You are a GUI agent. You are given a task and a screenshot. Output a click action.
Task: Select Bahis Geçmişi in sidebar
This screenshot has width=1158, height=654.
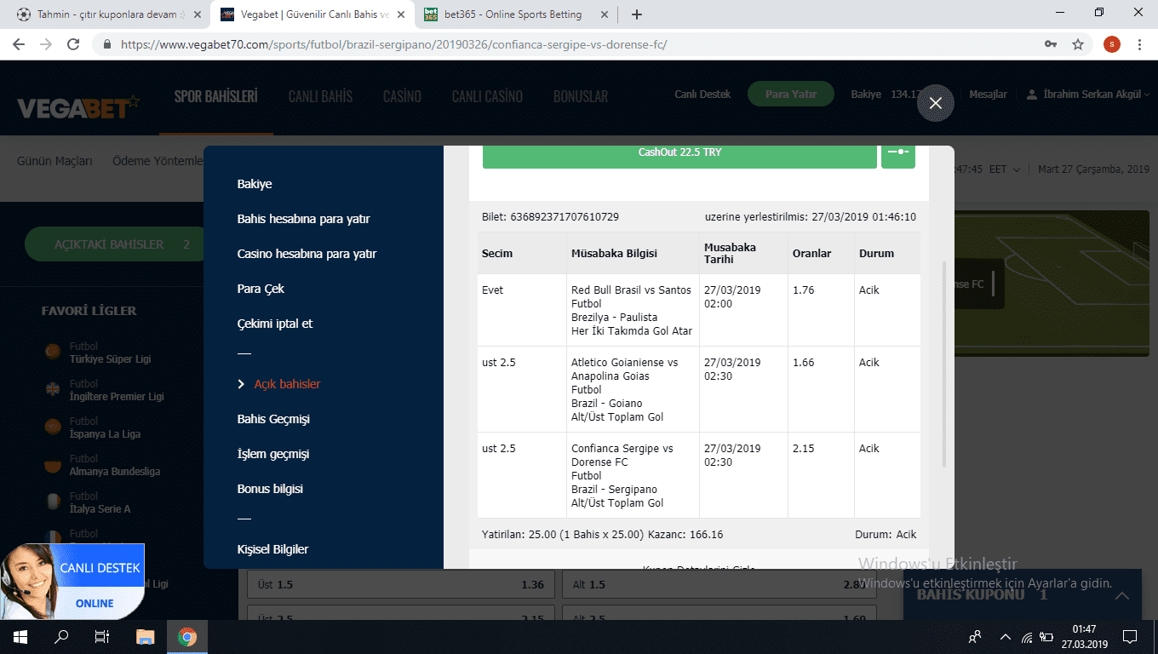click(x=273, y=419)
